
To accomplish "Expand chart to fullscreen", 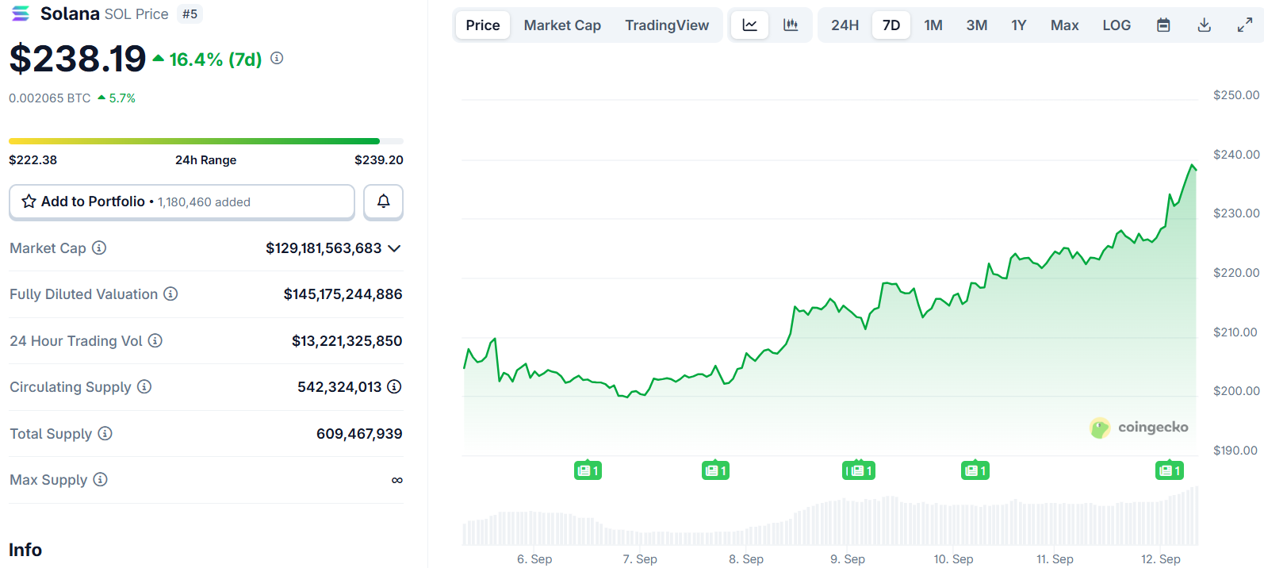I will tap(1245, 25).
